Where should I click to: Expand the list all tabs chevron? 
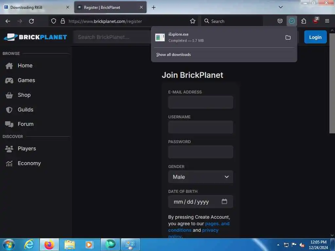pyautogui.click(x=280, y=7)
